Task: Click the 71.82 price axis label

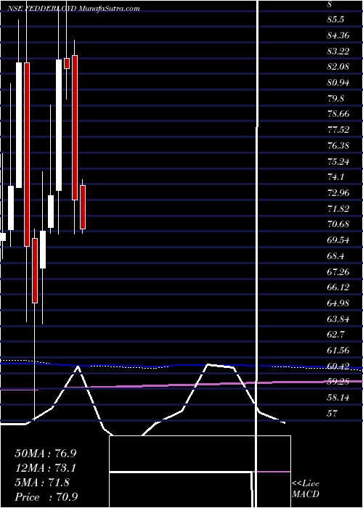Action: 338,209
